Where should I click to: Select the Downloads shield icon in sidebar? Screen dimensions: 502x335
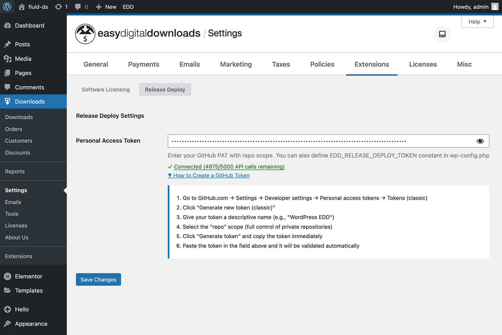pos(8,102)
